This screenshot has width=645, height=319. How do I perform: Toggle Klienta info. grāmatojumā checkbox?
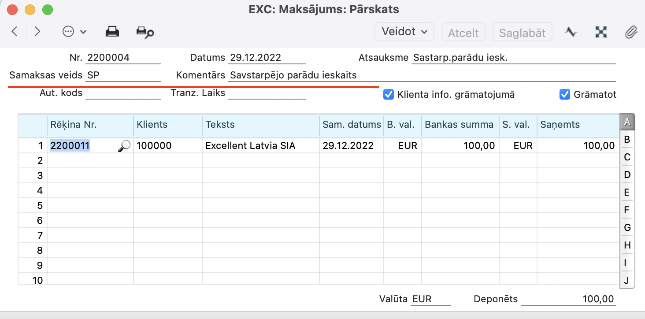click(x=389, y=94)
